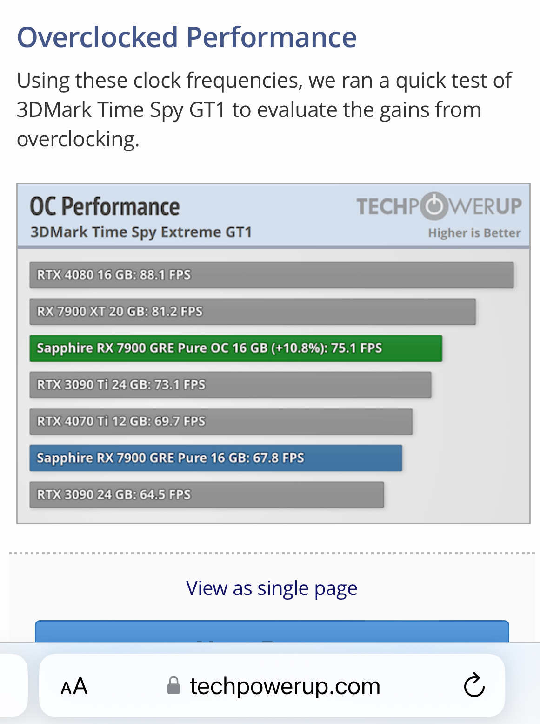Tap the OC Performance chart title

(x=105, y=206)
